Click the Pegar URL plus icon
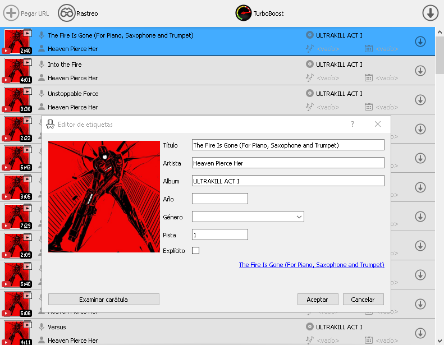The width and height of the screenshot is (444, 345). point(11,13)
